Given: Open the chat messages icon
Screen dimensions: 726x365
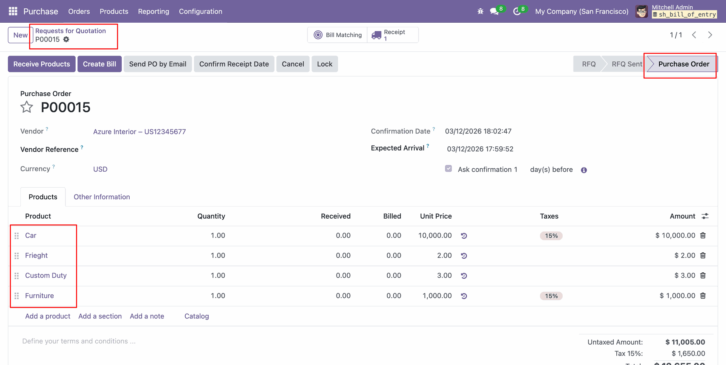Looking at the screenshot, I should click(x=494, y=11).
